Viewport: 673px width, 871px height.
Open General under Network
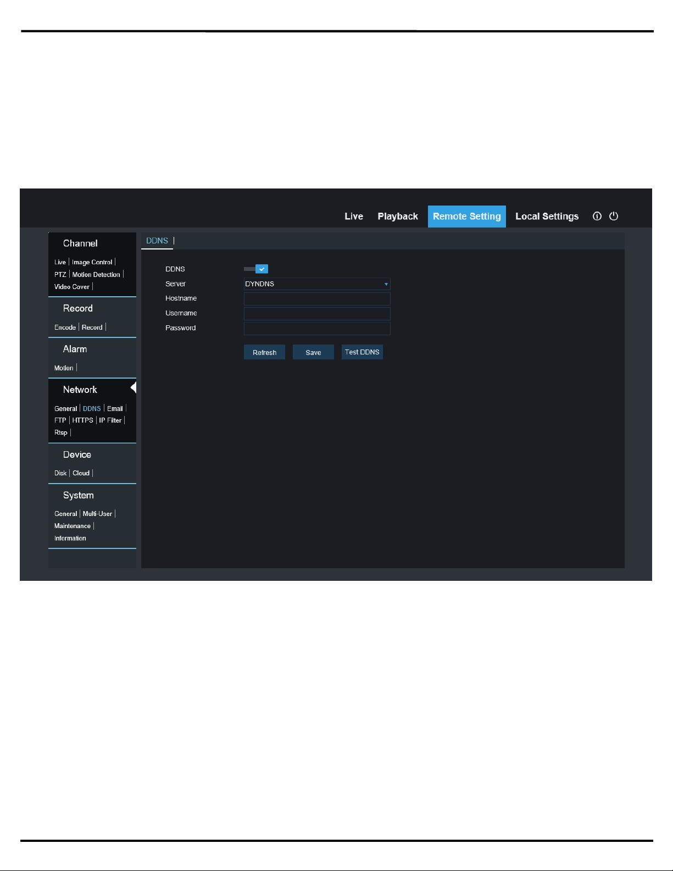65,409
